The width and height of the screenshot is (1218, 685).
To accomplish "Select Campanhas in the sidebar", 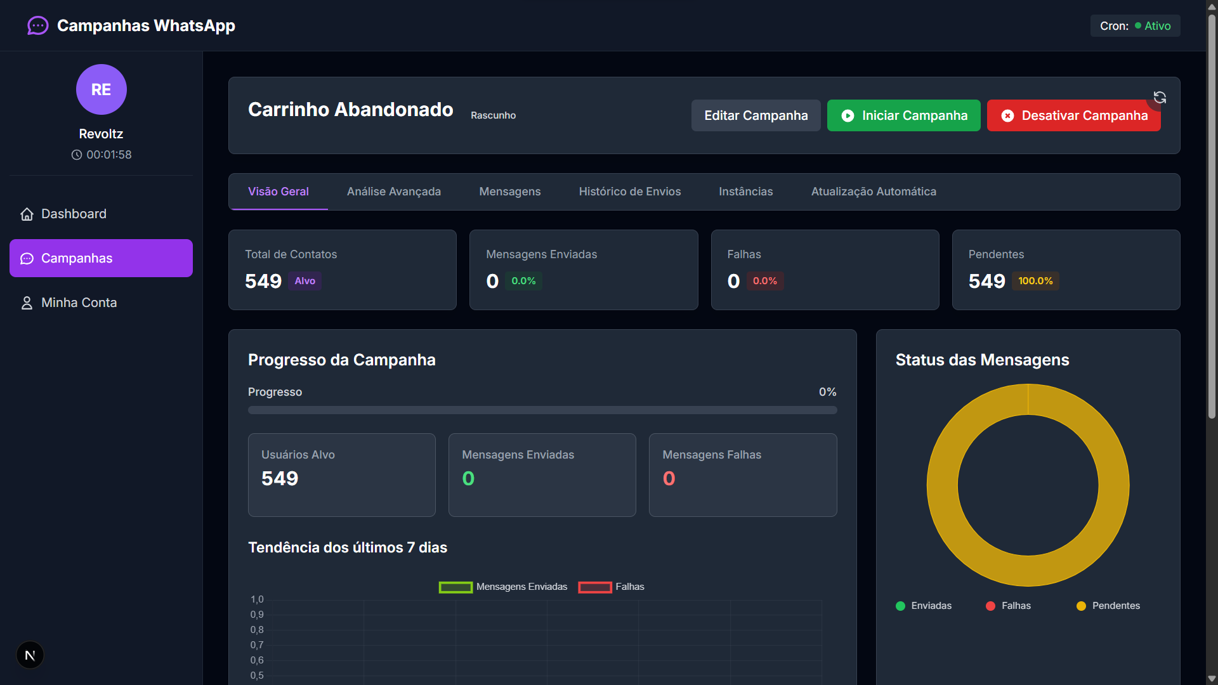I will [101, 258].
